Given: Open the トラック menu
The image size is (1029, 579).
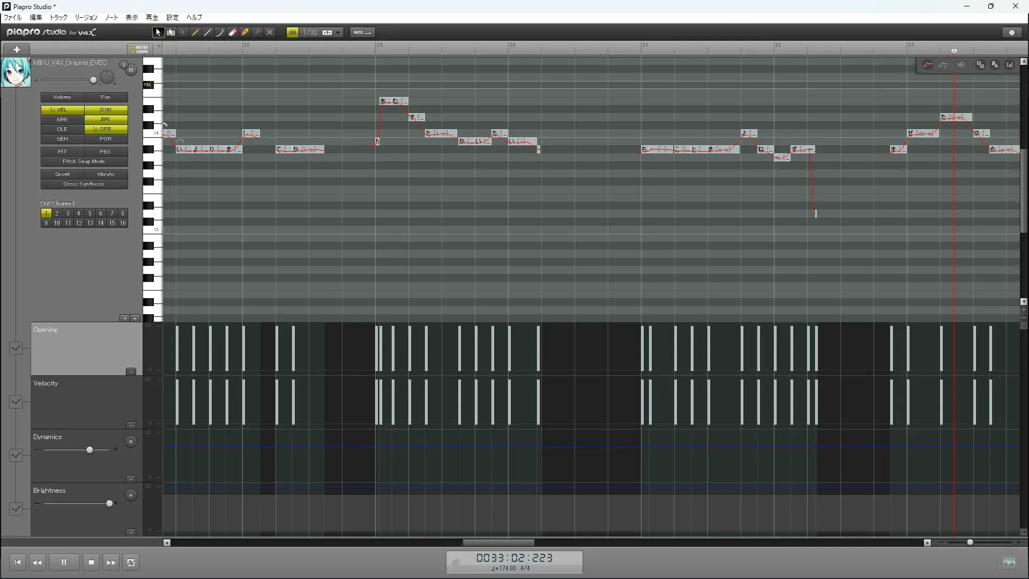Looking at the screenshot, I should click(58, 17).
